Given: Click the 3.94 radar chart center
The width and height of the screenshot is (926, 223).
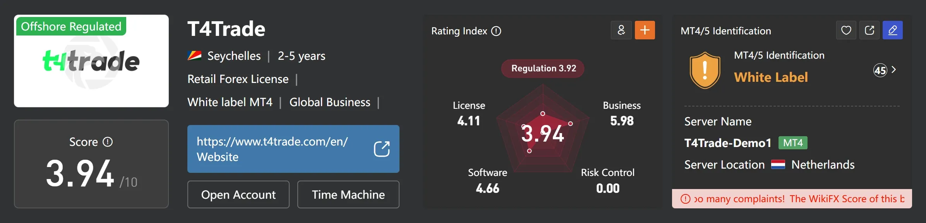Looking at the screenshot, I should pyautogui.click(x=543, y=133).
